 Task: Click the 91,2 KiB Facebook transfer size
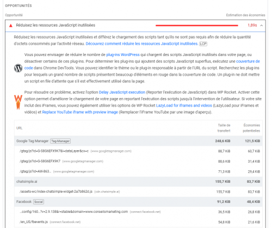(x=224, y=202)
